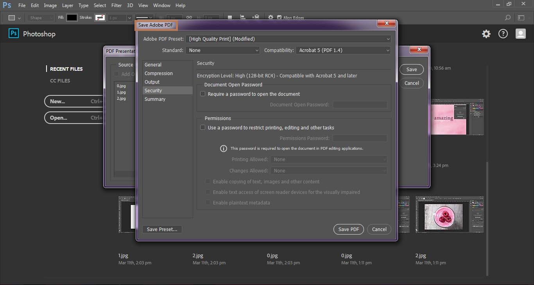Screen dimensions: 534x285
Task: Click the Save PDF button
Action: (x=349, y=229)
